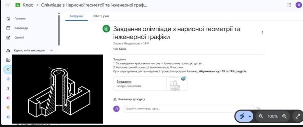This screenshot has width=303, height=127.
Task: Click the annotation pen tool button
Action: pyautogui.click(x=242, y=116)
